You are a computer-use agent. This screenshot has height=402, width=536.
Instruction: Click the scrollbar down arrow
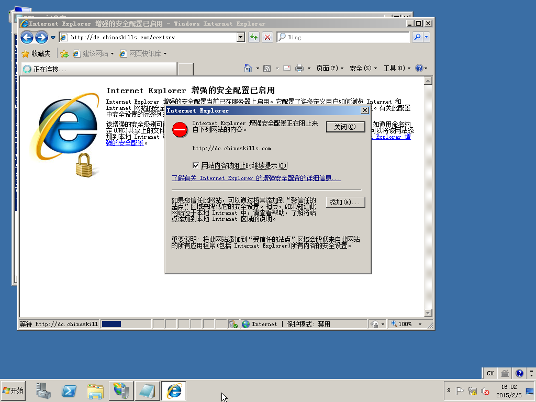[428, 313]
